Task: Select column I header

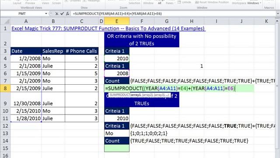Action: [217, 22]
